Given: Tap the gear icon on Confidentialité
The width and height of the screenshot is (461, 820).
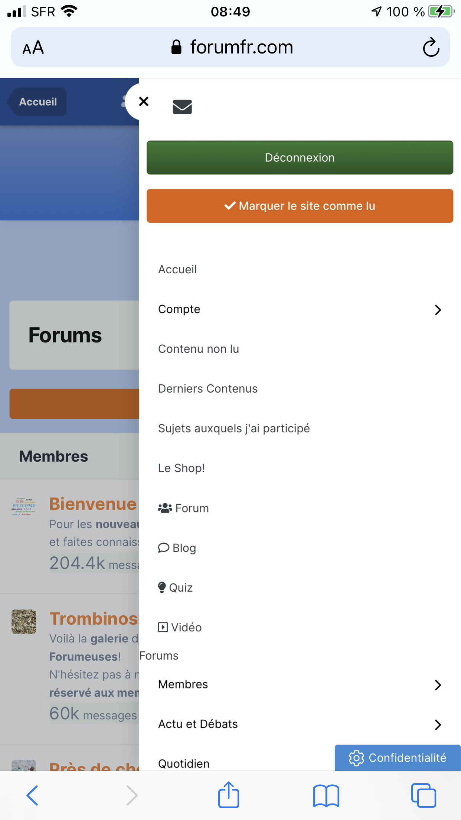Looking at the screenshot, I should (356, 758).
